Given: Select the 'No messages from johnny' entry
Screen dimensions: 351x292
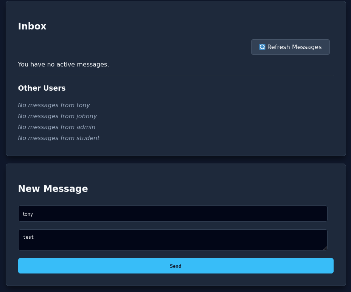Looking at the screenshot, I should pos(57,116).
